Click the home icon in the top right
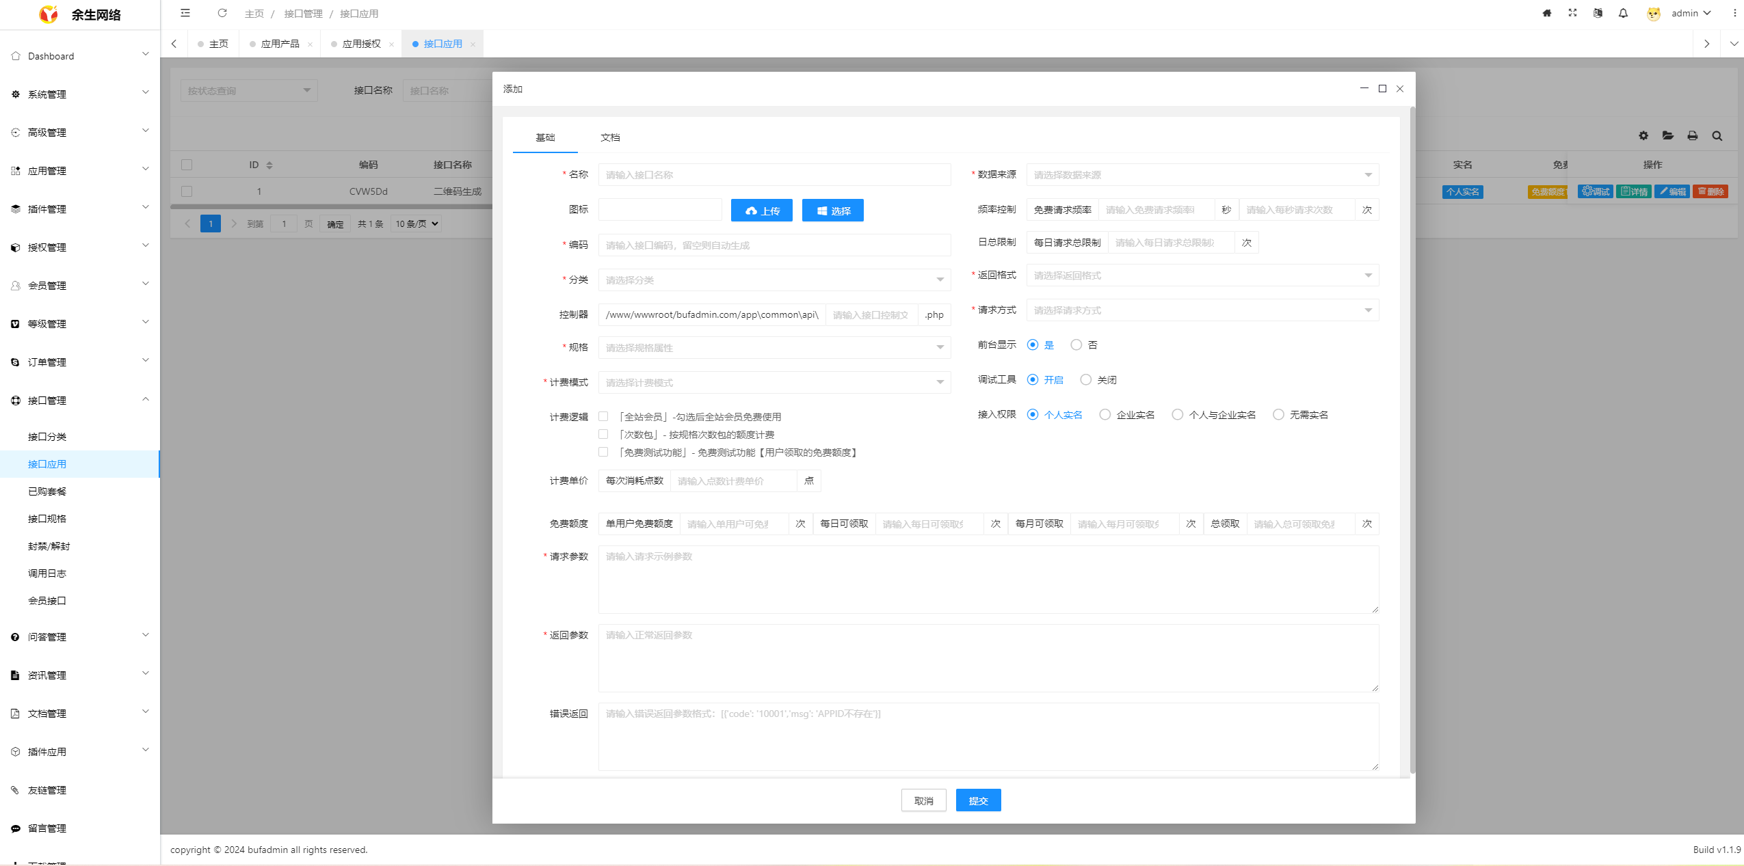 pyautogui.click(x=1547, y=13)
